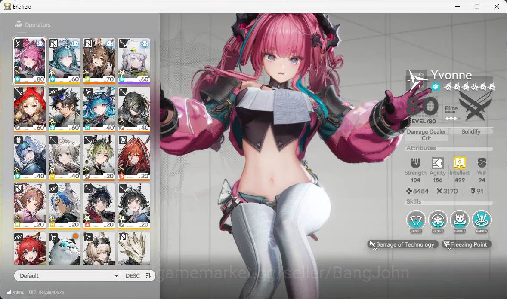
Task: Open the first skill icon with triangle emblem
Action: (x=416, y=220)
